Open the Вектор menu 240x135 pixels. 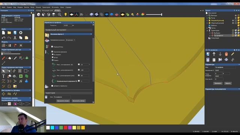click(27, 7)
